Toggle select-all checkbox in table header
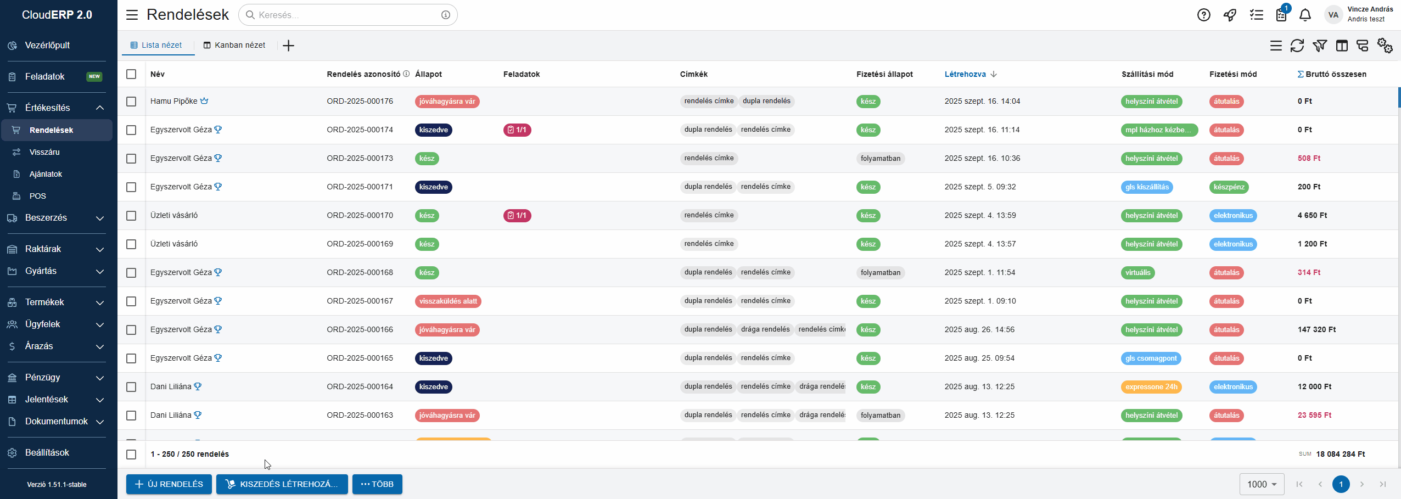Image resolution: width=1401 pixels, height=499 pixels. click(x=131, y=74)
